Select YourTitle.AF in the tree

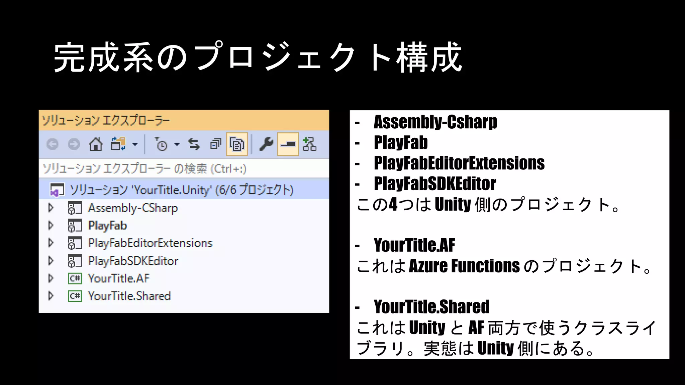point(118,278)
